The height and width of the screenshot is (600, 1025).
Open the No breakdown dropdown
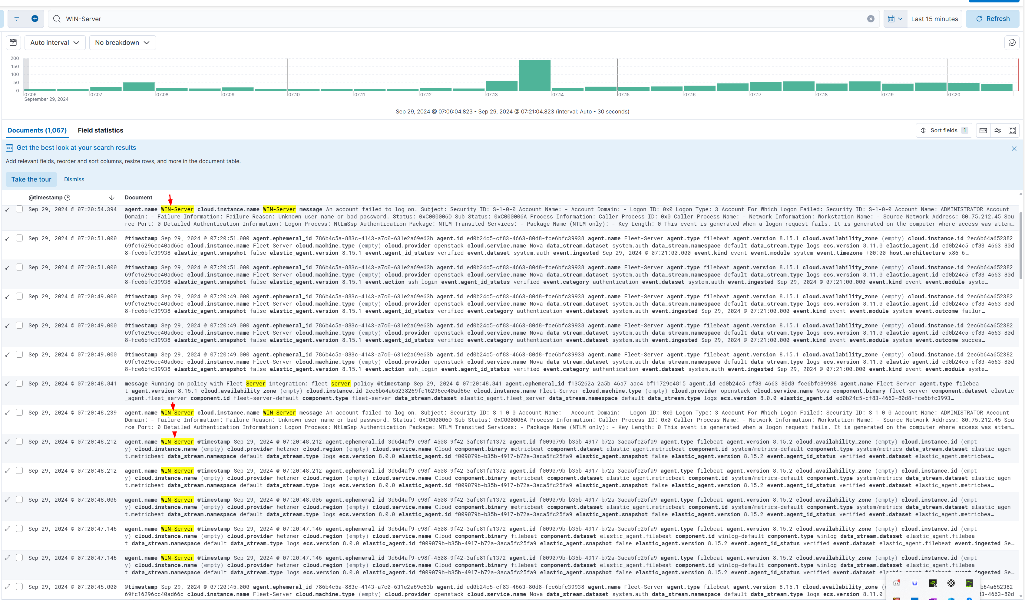[122, 43]
